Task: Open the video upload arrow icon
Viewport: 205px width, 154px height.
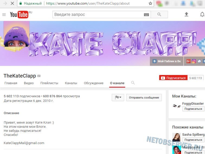Action: pyautogui.click(x=187, y=14)
